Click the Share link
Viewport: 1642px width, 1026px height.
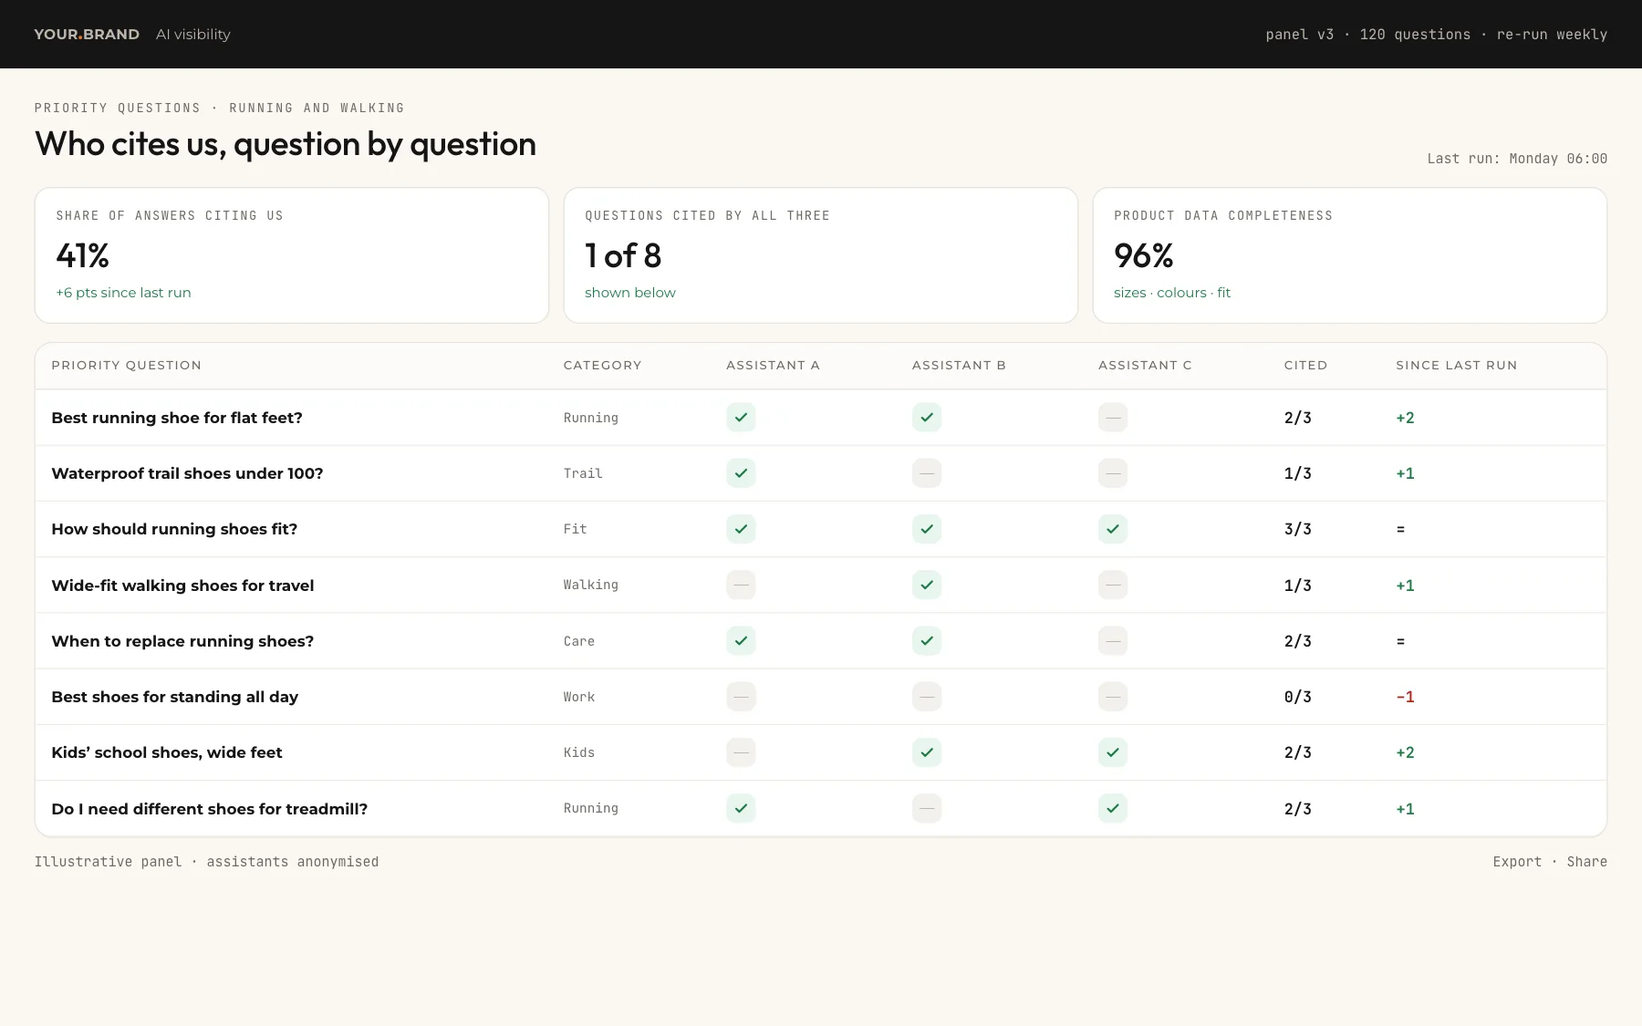tap(1587, 862)
